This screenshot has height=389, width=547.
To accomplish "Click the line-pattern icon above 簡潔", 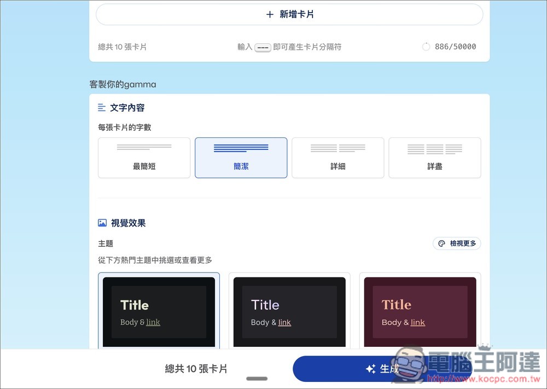I will pos(241,148).
